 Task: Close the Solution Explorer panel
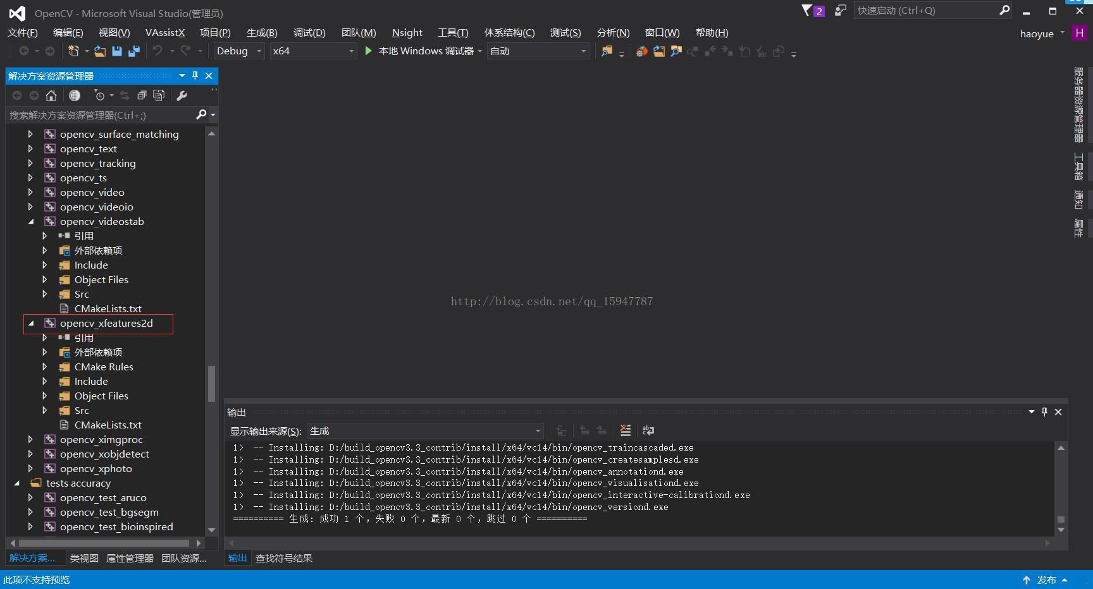[209, 76]
